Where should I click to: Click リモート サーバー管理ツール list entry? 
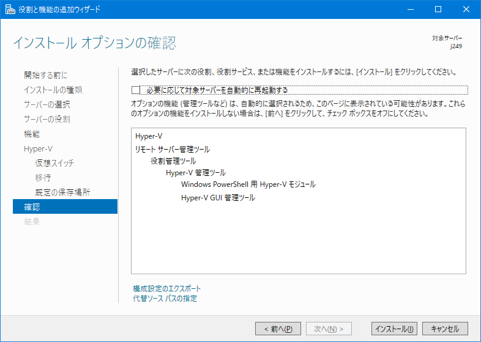click(x=172, y=148)
